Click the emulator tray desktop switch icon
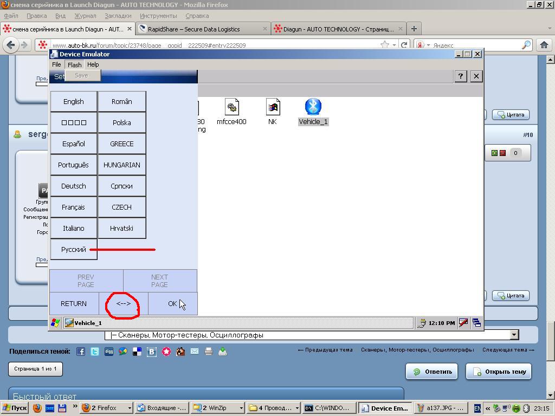555x416 pixels. 476,323
